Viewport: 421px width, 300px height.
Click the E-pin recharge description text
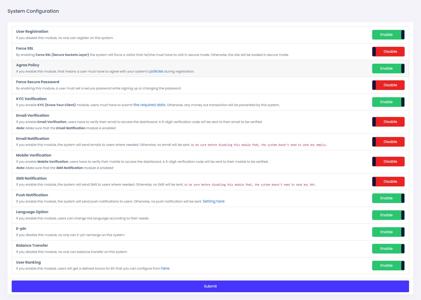pos(70,235)
